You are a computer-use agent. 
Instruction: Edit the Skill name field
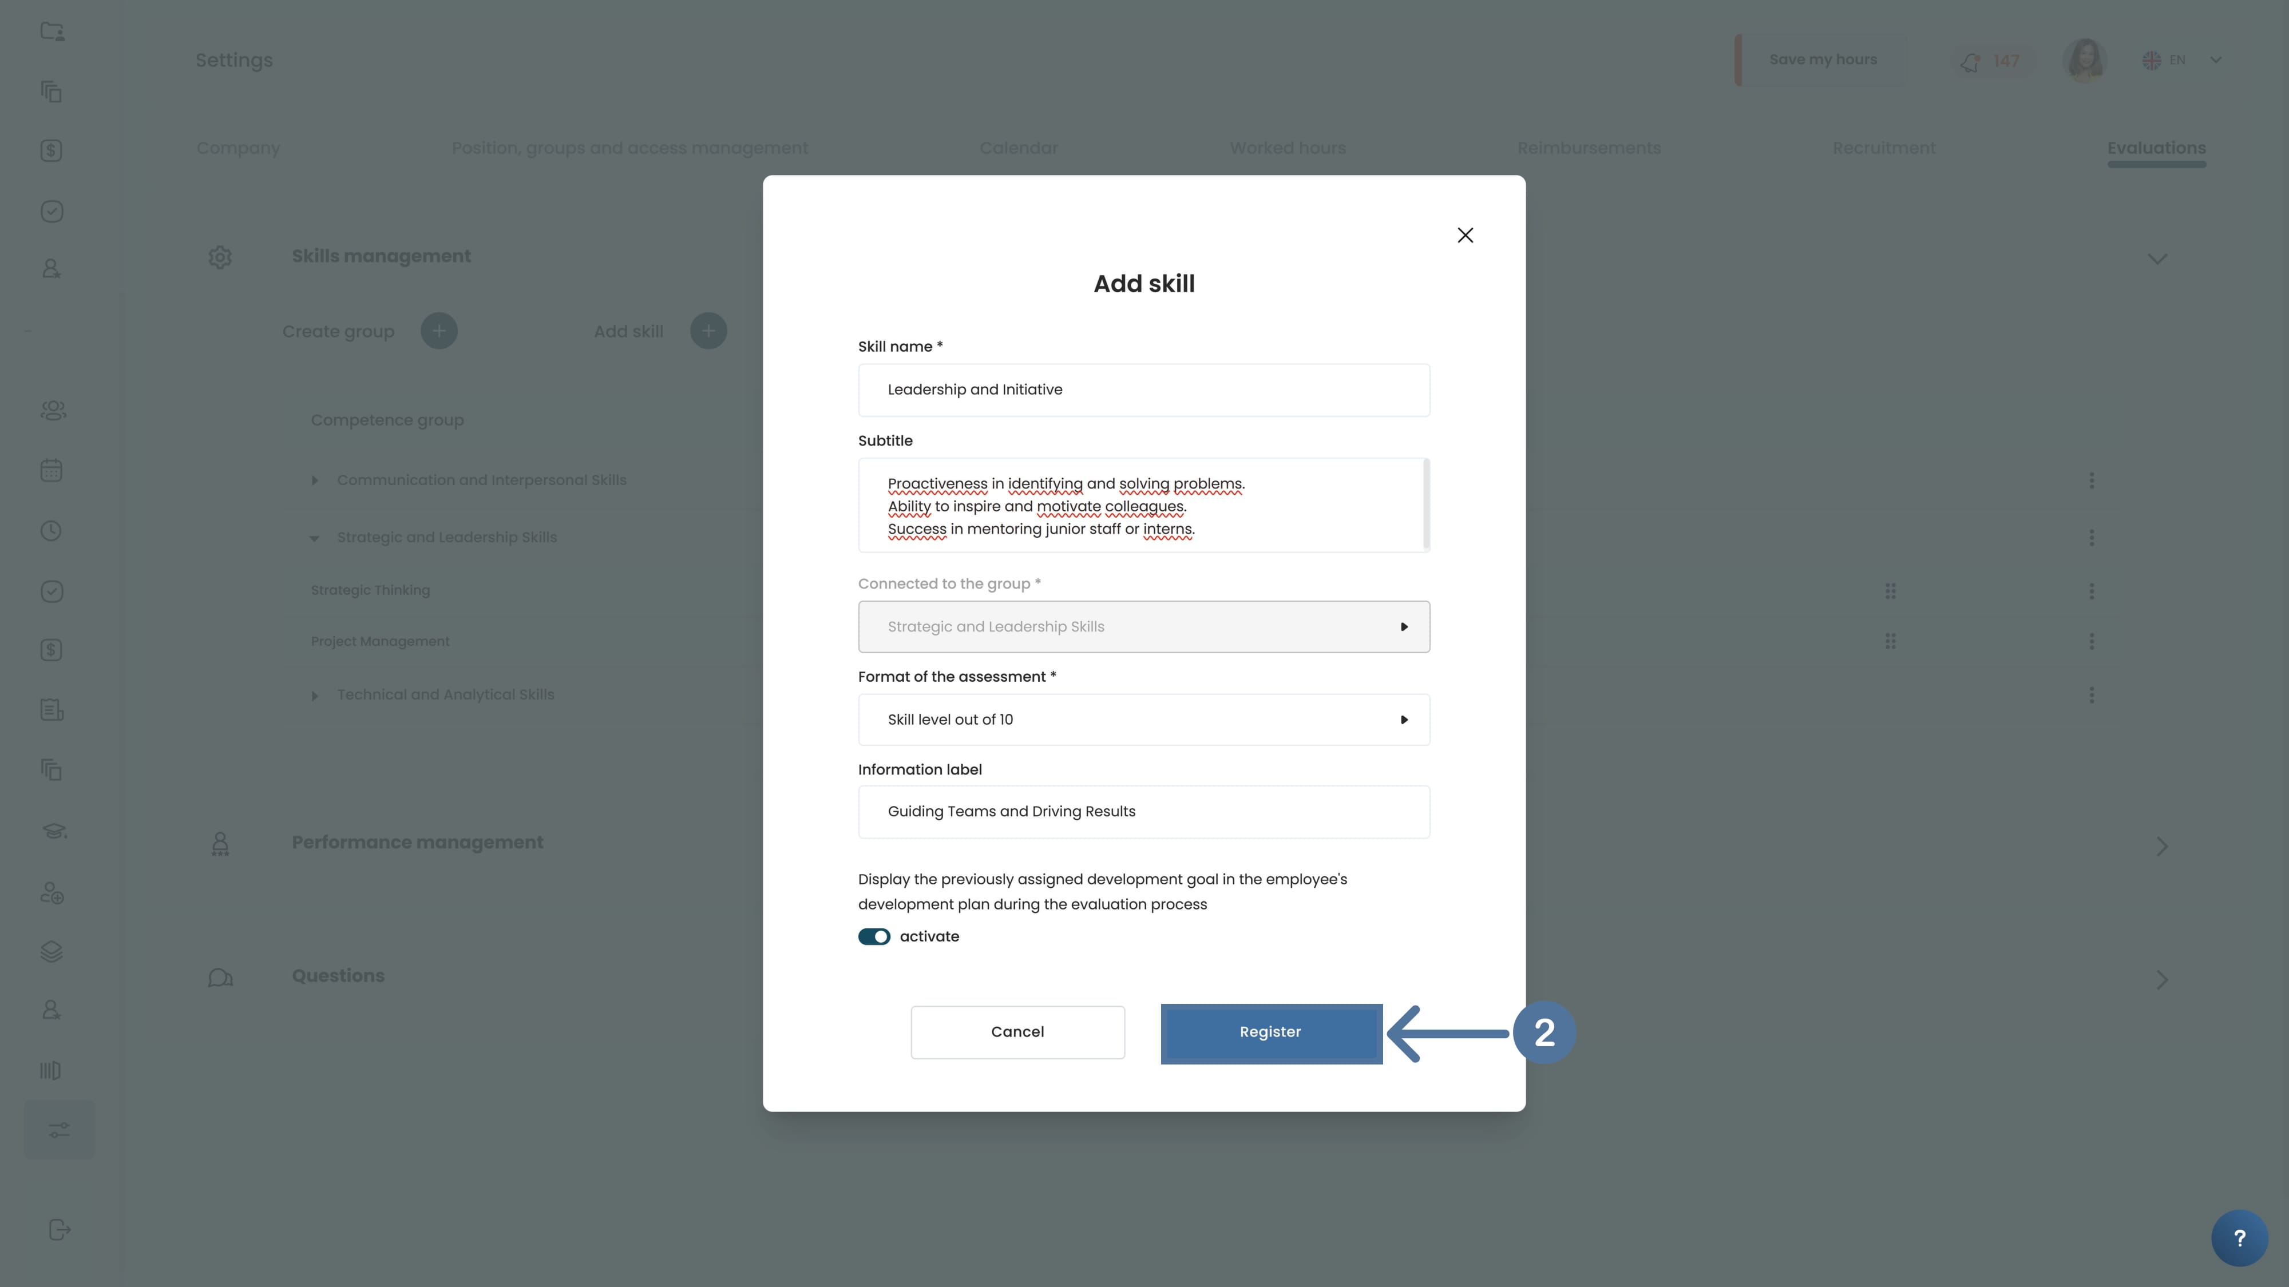(x=1143, y=390)
